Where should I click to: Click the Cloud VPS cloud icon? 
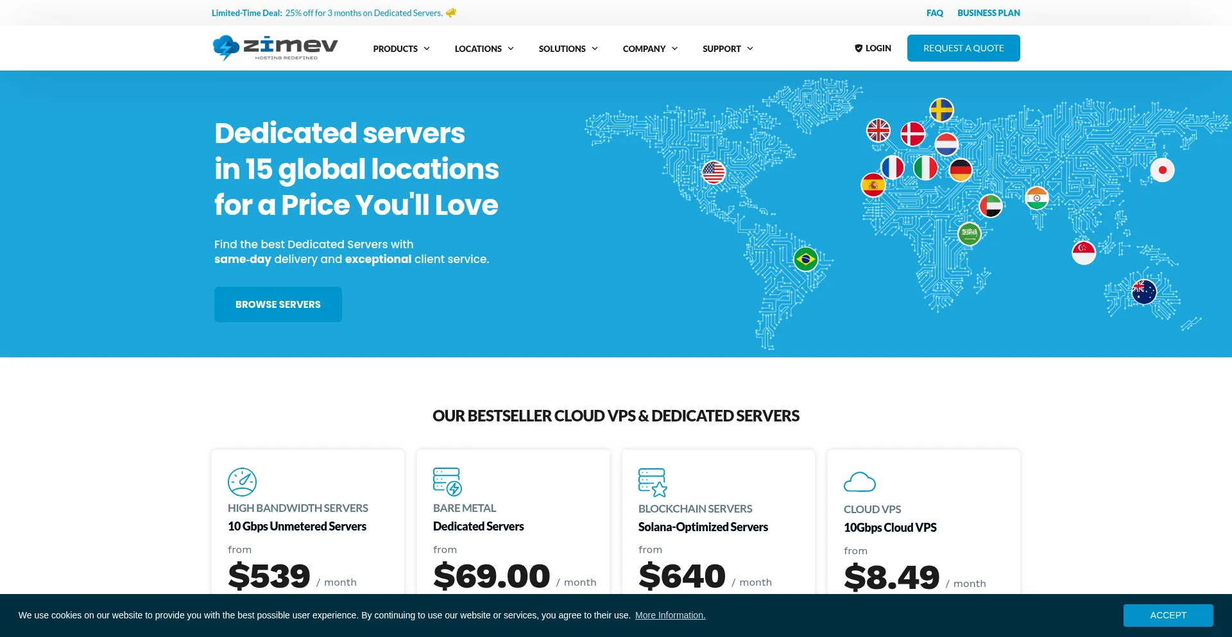[860, 482]
